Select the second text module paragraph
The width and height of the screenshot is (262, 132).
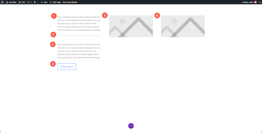click(79, 51)
